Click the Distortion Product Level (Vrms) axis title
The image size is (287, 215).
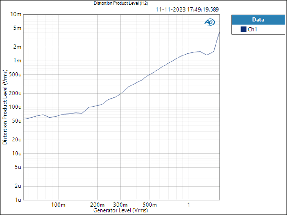tap(5, 107)
